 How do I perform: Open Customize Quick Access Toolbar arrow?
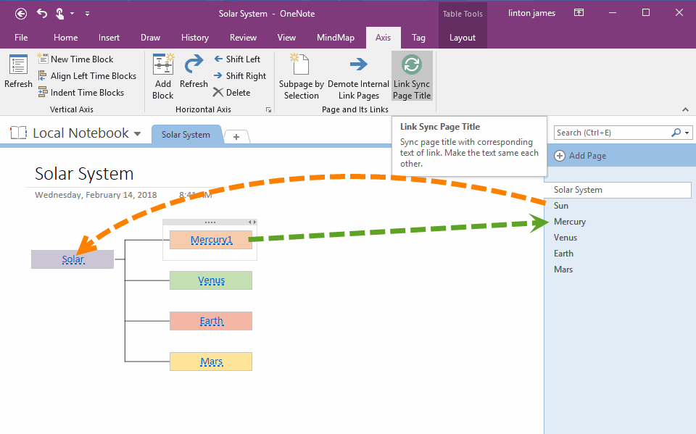88,14
